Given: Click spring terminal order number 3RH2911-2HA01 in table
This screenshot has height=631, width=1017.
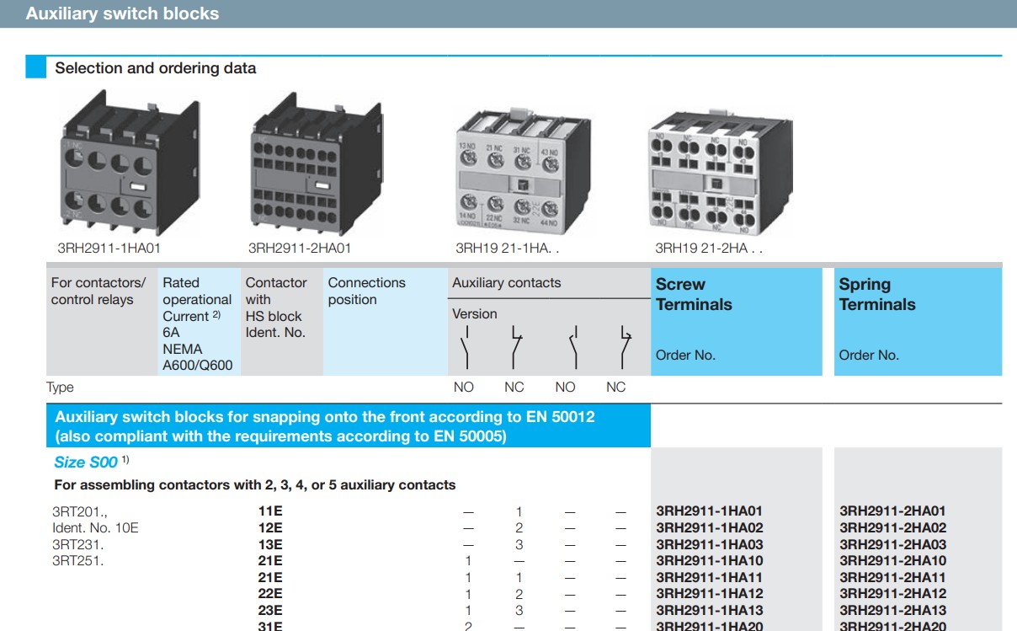Looking at the screenshot, I should pyautogui.click(x=892, y=511).
